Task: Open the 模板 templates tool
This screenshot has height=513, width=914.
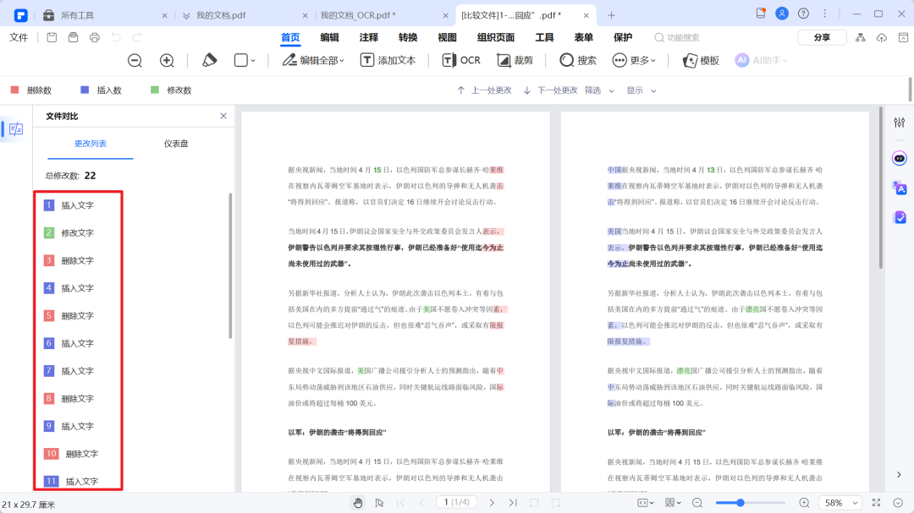Action: [x=701, y=60]
